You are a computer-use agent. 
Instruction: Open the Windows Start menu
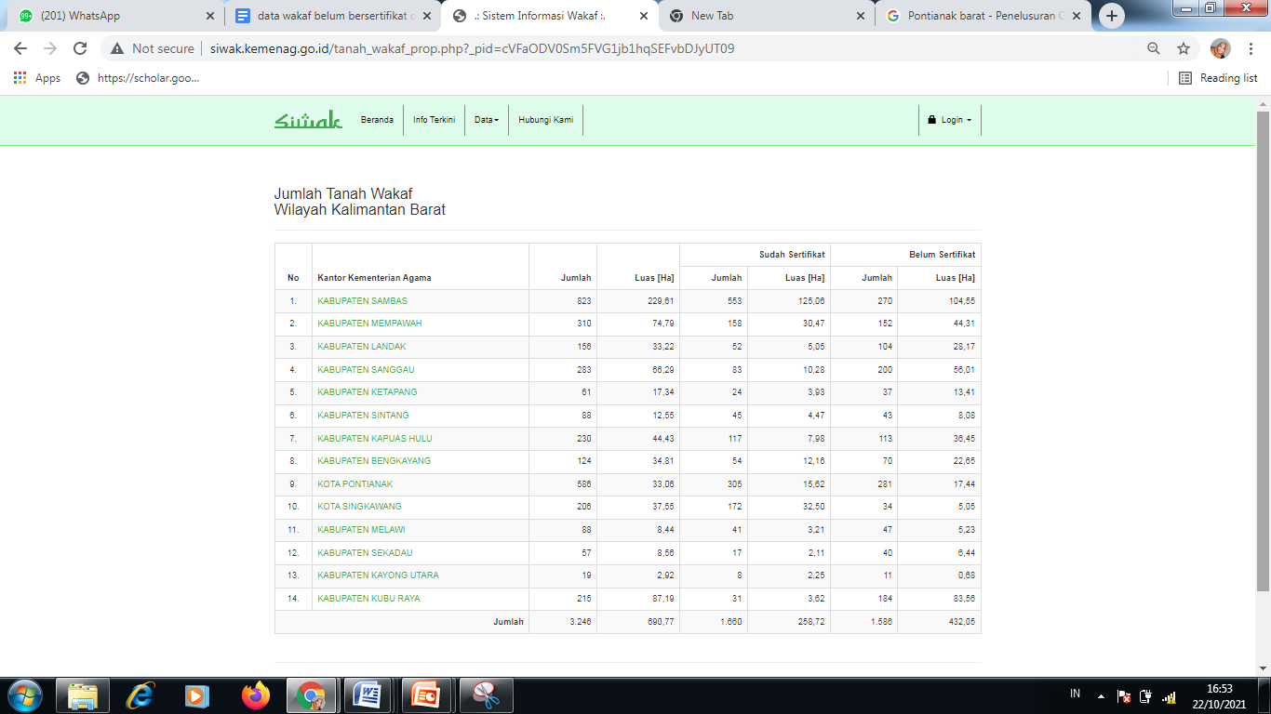(x=24, y=694)
